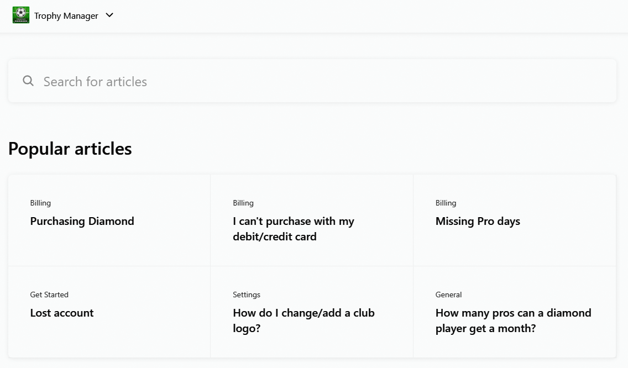Click the Popular articles heading

point(70,149)
